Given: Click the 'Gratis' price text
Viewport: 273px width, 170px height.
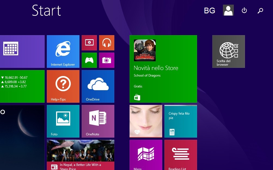Looking at the screenshot, I should 138,86.
